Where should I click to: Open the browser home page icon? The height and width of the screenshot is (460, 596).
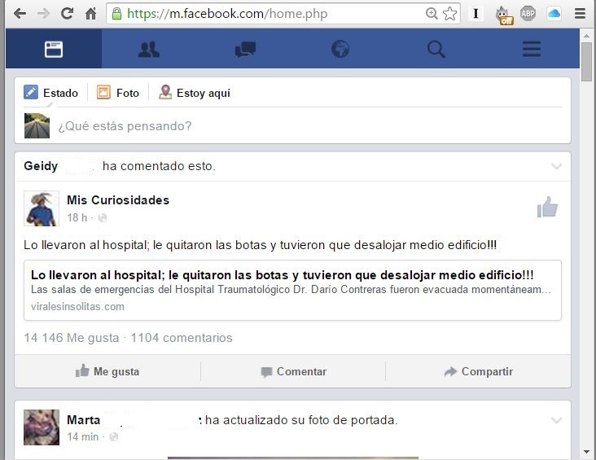click(90, 14)
